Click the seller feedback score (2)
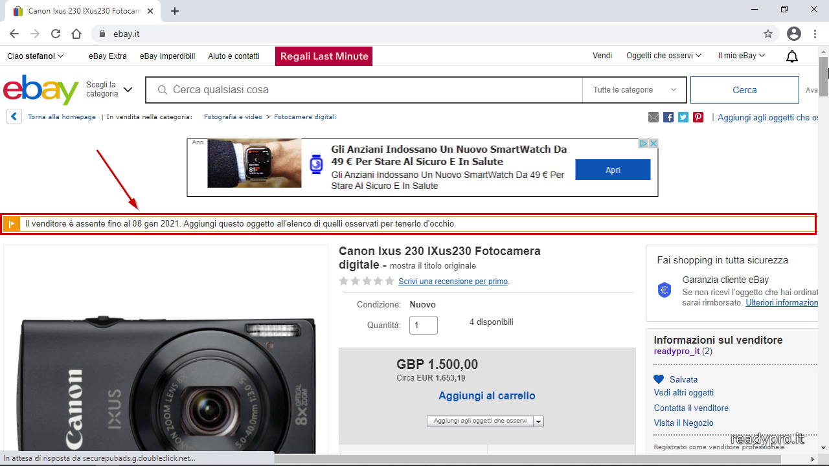This screenshot has height=466, width=829. [x=707, y=351]
